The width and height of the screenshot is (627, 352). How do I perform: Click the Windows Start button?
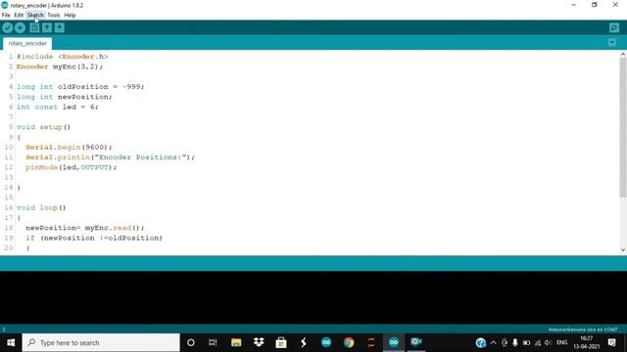tap(11, 342)
